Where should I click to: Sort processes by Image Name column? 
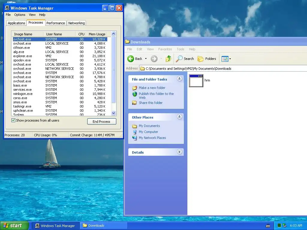point(27,34)
